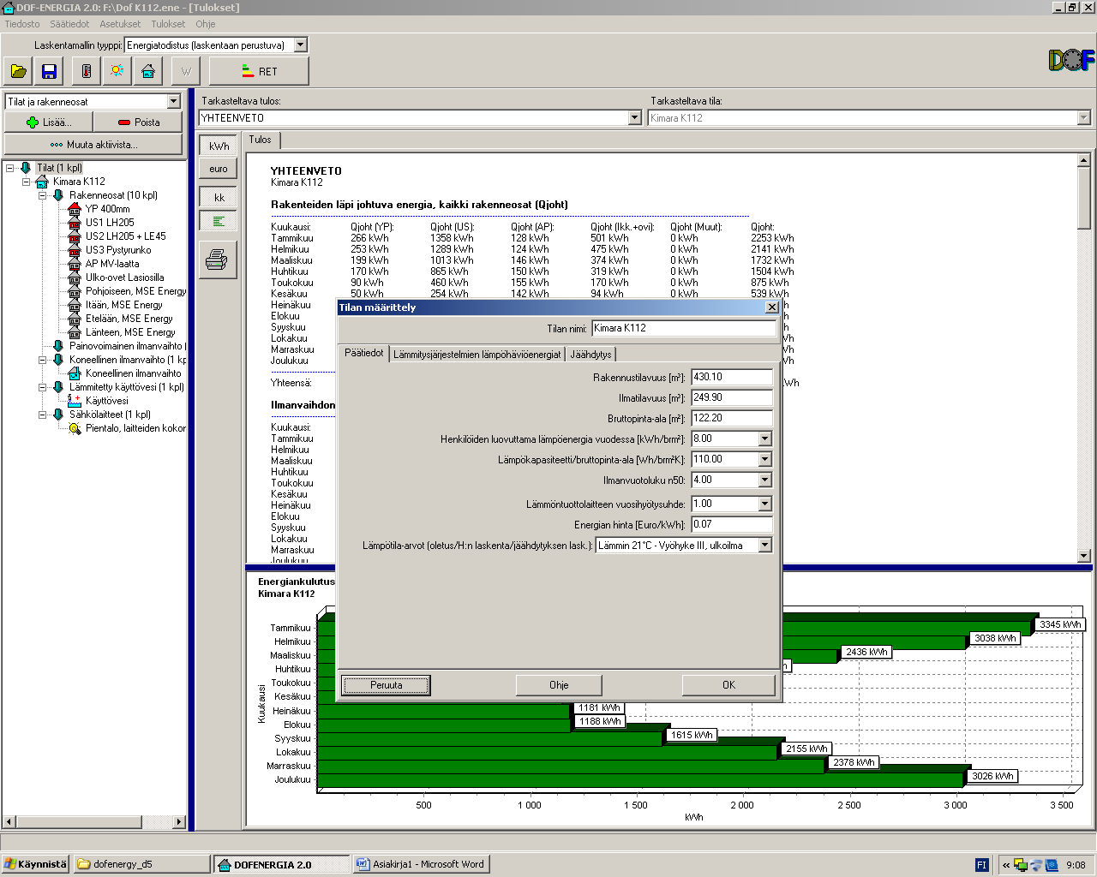The width and height of the screenshot is (1097, 877).
Task: Open the Henkilöiden lämpöenergia 8.00 dropdown
Action: pos(765,438)
